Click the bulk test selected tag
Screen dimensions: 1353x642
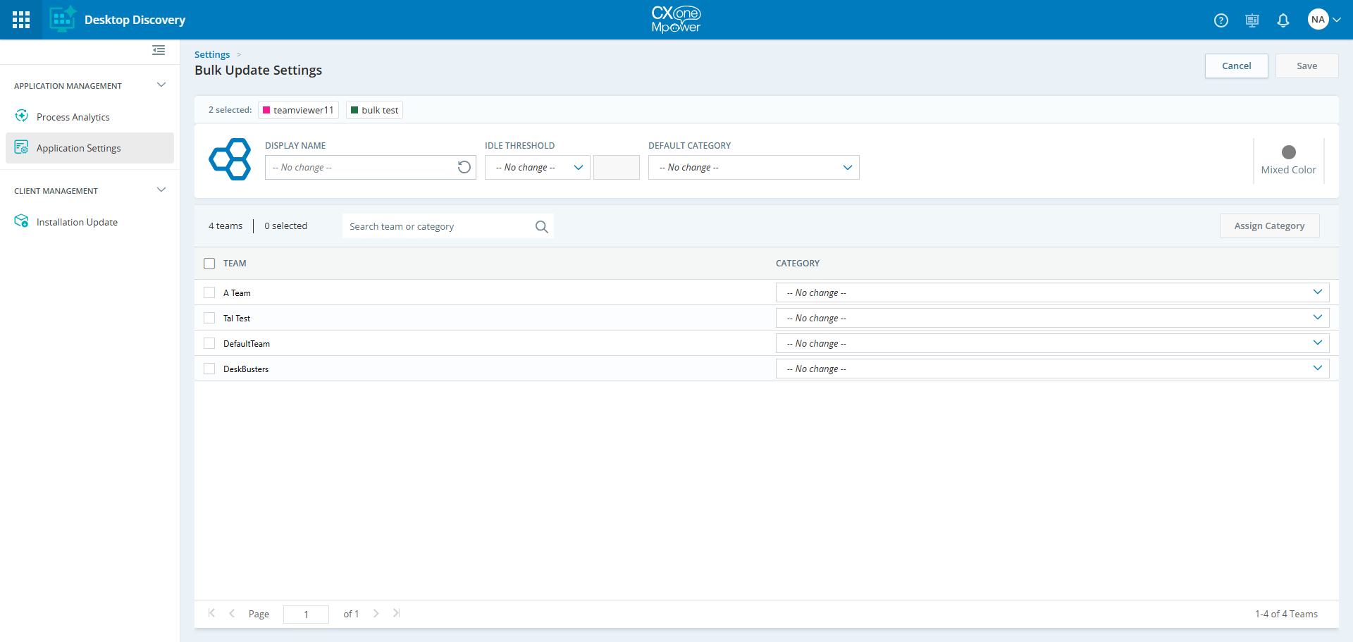(374, 110)
